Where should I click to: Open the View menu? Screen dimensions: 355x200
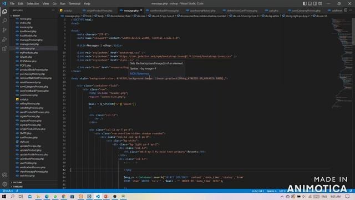[x=45, y=4]
